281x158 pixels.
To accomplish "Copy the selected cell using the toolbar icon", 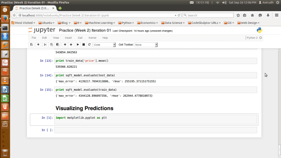I will (52, 45).
